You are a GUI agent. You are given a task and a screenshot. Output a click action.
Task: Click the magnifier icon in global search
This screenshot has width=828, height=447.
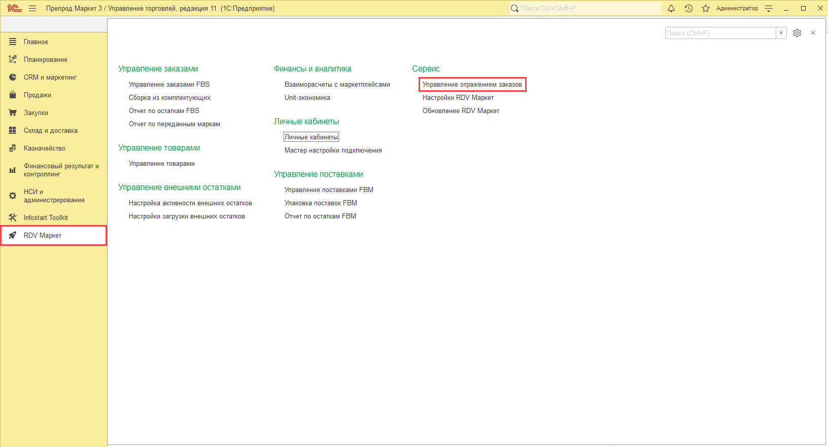[x=514, y=8]
